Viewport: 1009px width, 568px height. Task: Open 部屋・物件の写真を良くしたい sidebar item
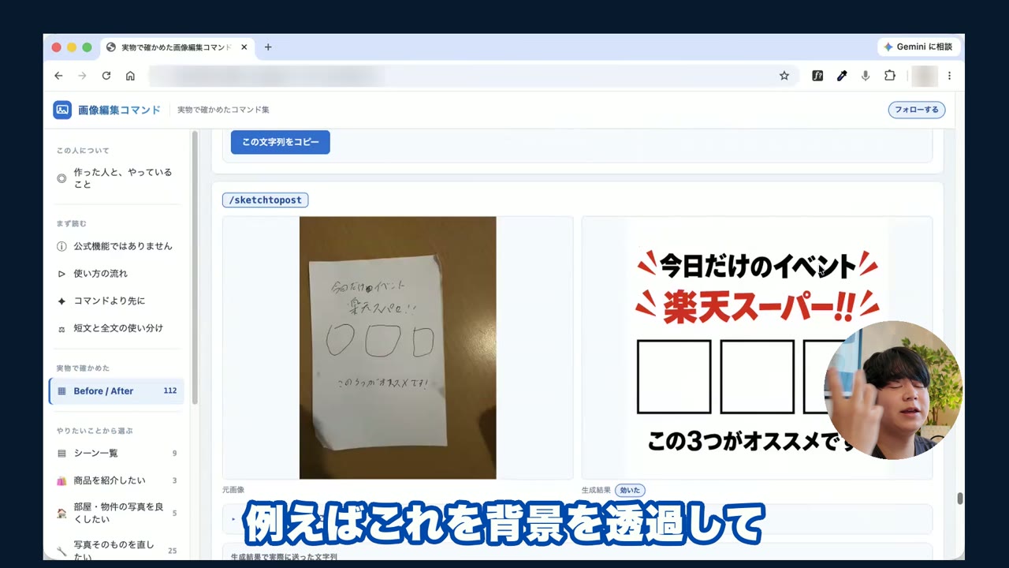(x=117, y=513)
